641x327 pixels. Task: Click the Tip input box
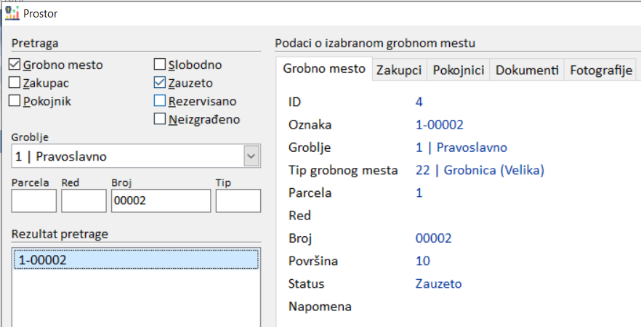pos(238,201)
